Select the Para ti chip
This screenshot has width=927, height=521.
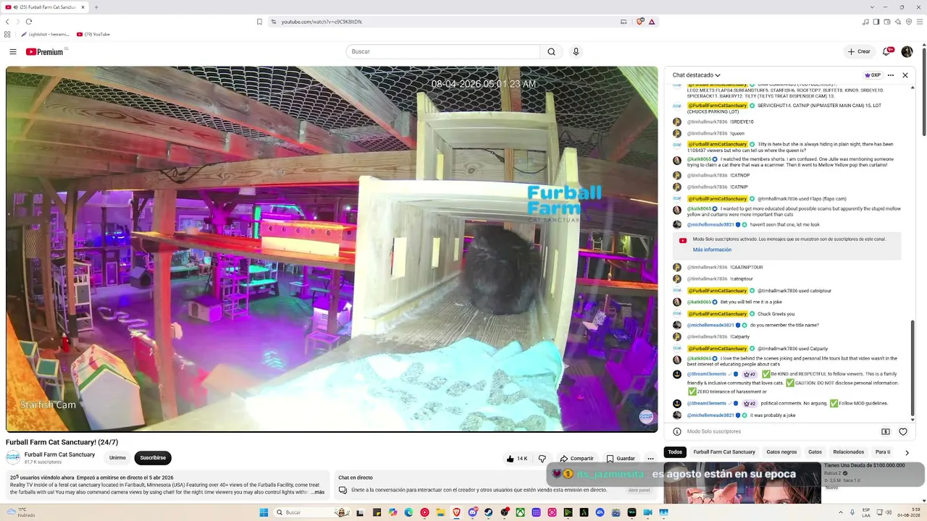[x=882, y=452]
